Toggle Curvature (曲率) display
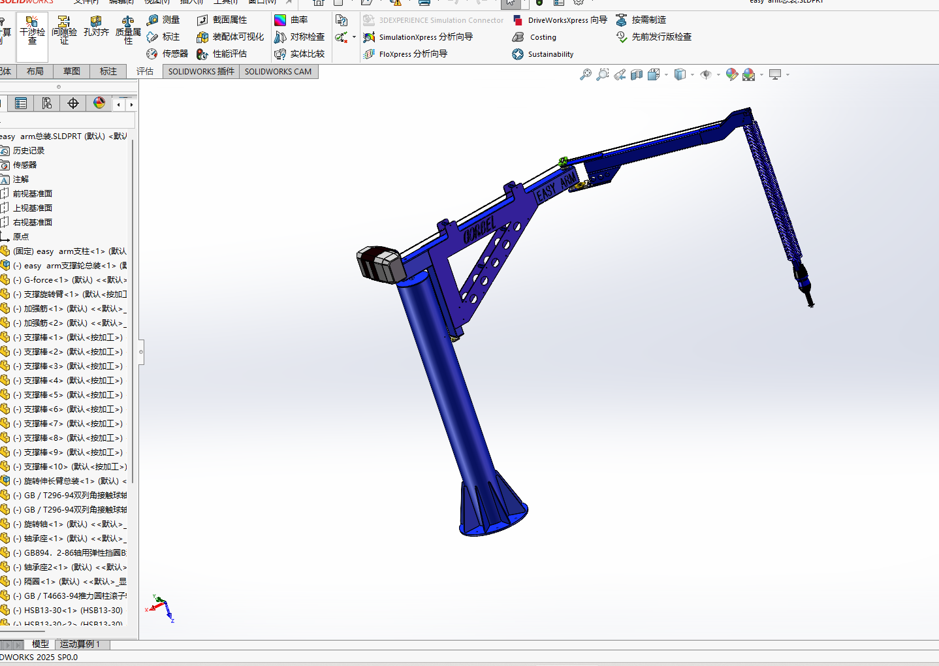Viewport: 939px width, 666px height. coord(291,20)
